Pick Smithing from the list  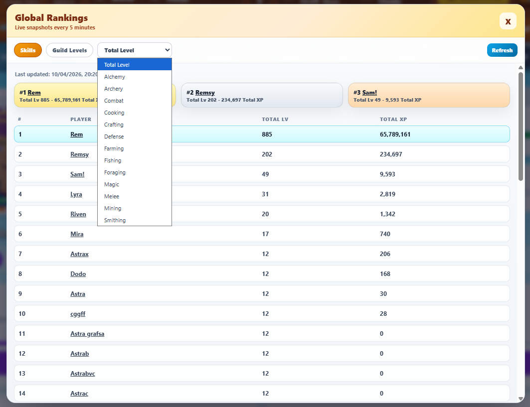point(115,220)
